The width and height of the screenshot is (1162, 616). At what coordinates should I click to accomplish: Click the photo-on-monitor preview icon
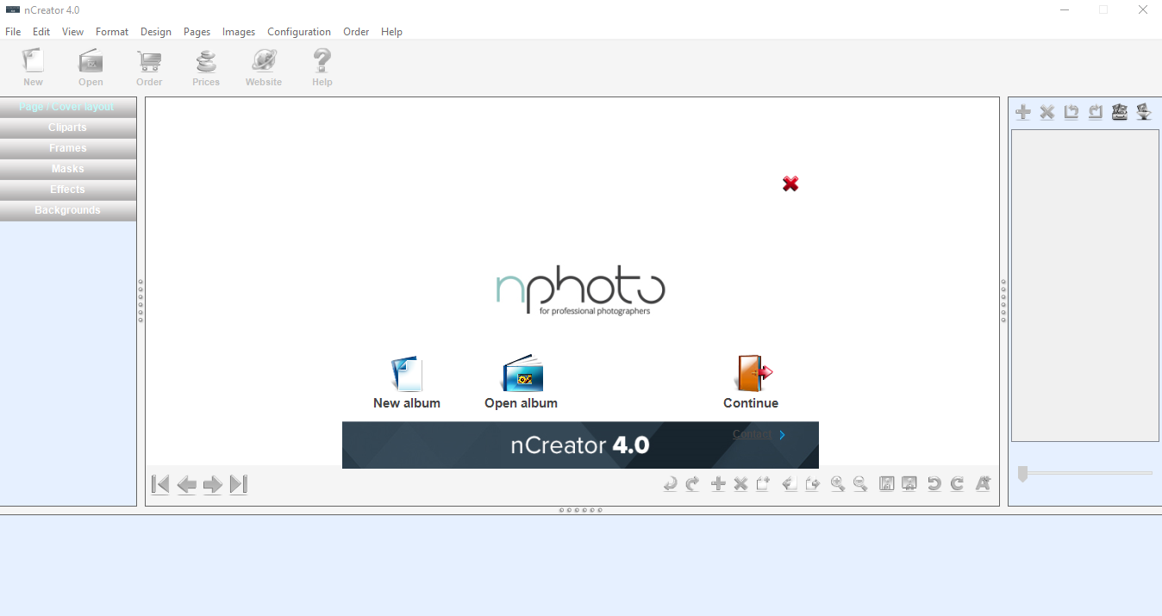pos(909,484)
